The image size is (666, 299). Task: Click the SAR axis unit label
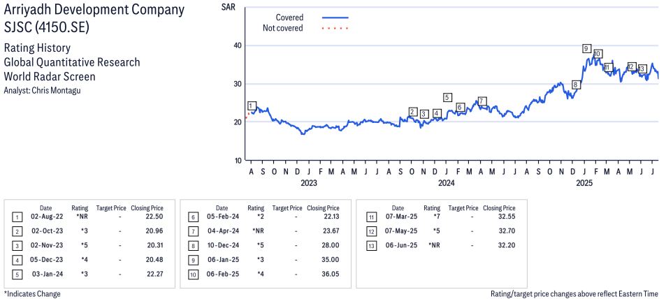click(228, 7)
